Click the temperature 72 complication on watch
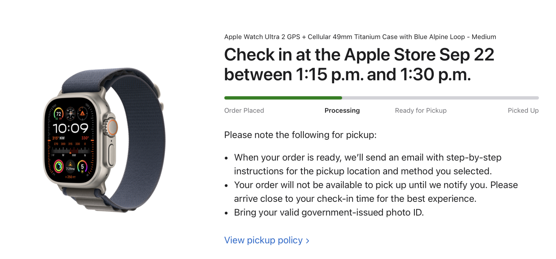The image size is (556, 259). [58, 114]
